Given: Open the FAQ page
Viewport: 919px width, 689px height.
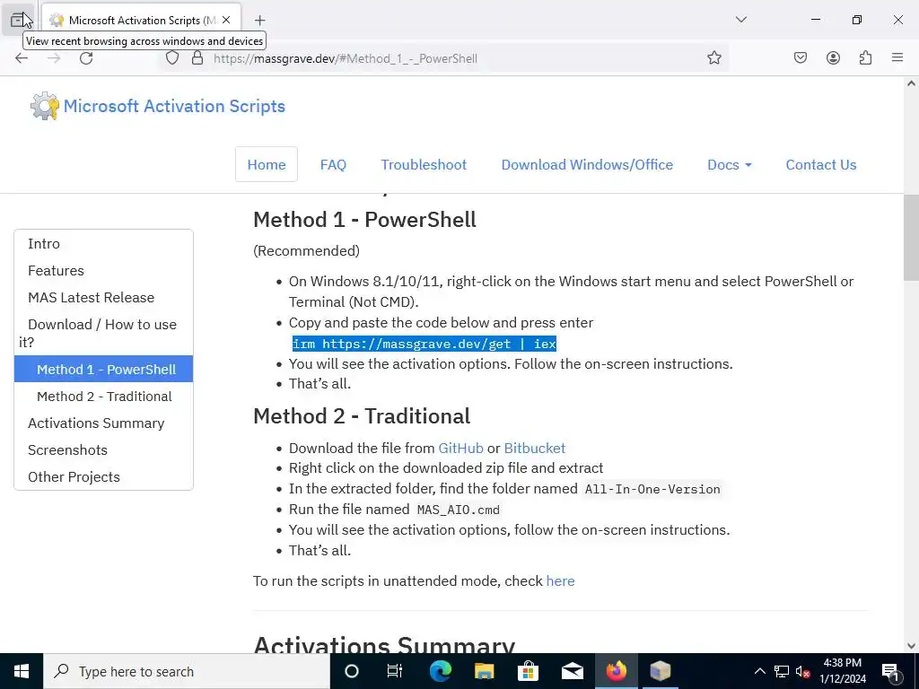Looking at the screenshot, I should 333,165.
